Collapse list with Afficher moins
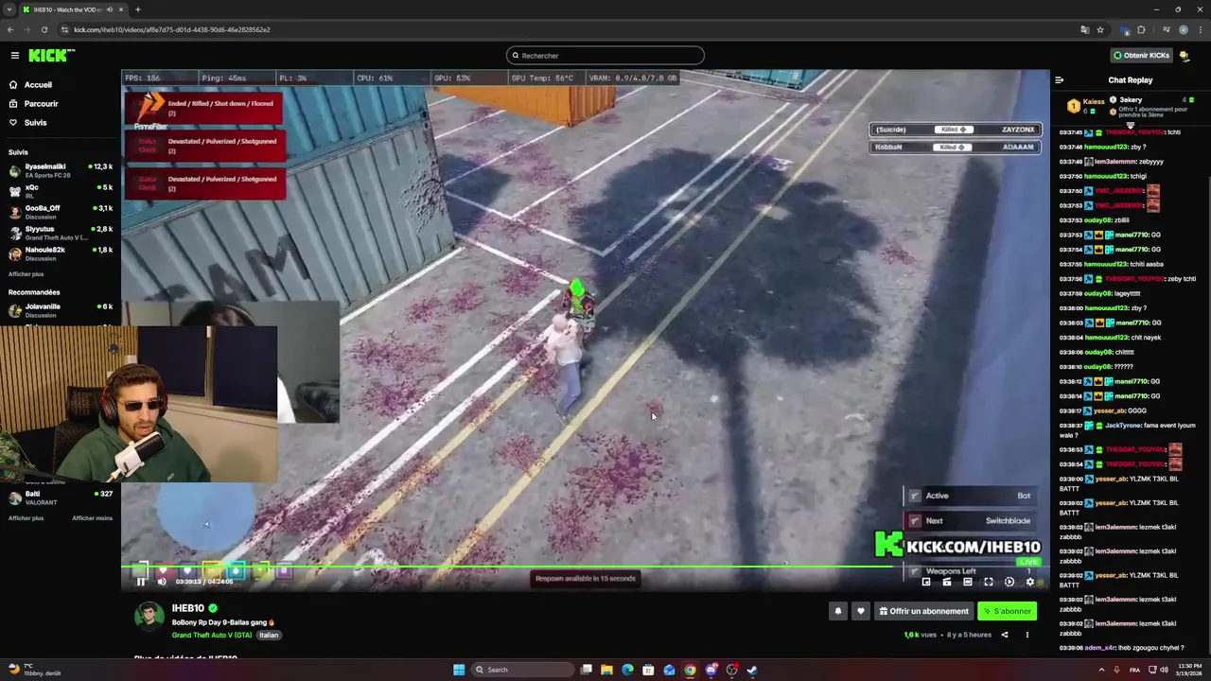 click(x=92, y=518)
